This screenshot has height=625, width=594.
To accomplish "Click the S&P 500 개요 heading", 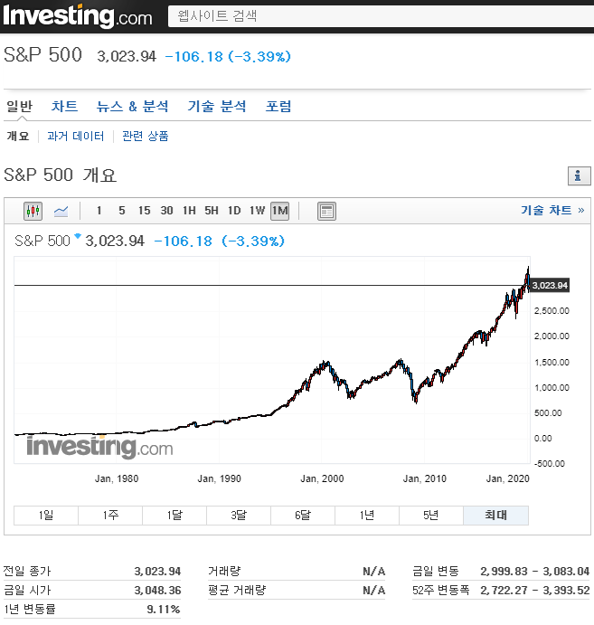I will click(x=61, y=175).
